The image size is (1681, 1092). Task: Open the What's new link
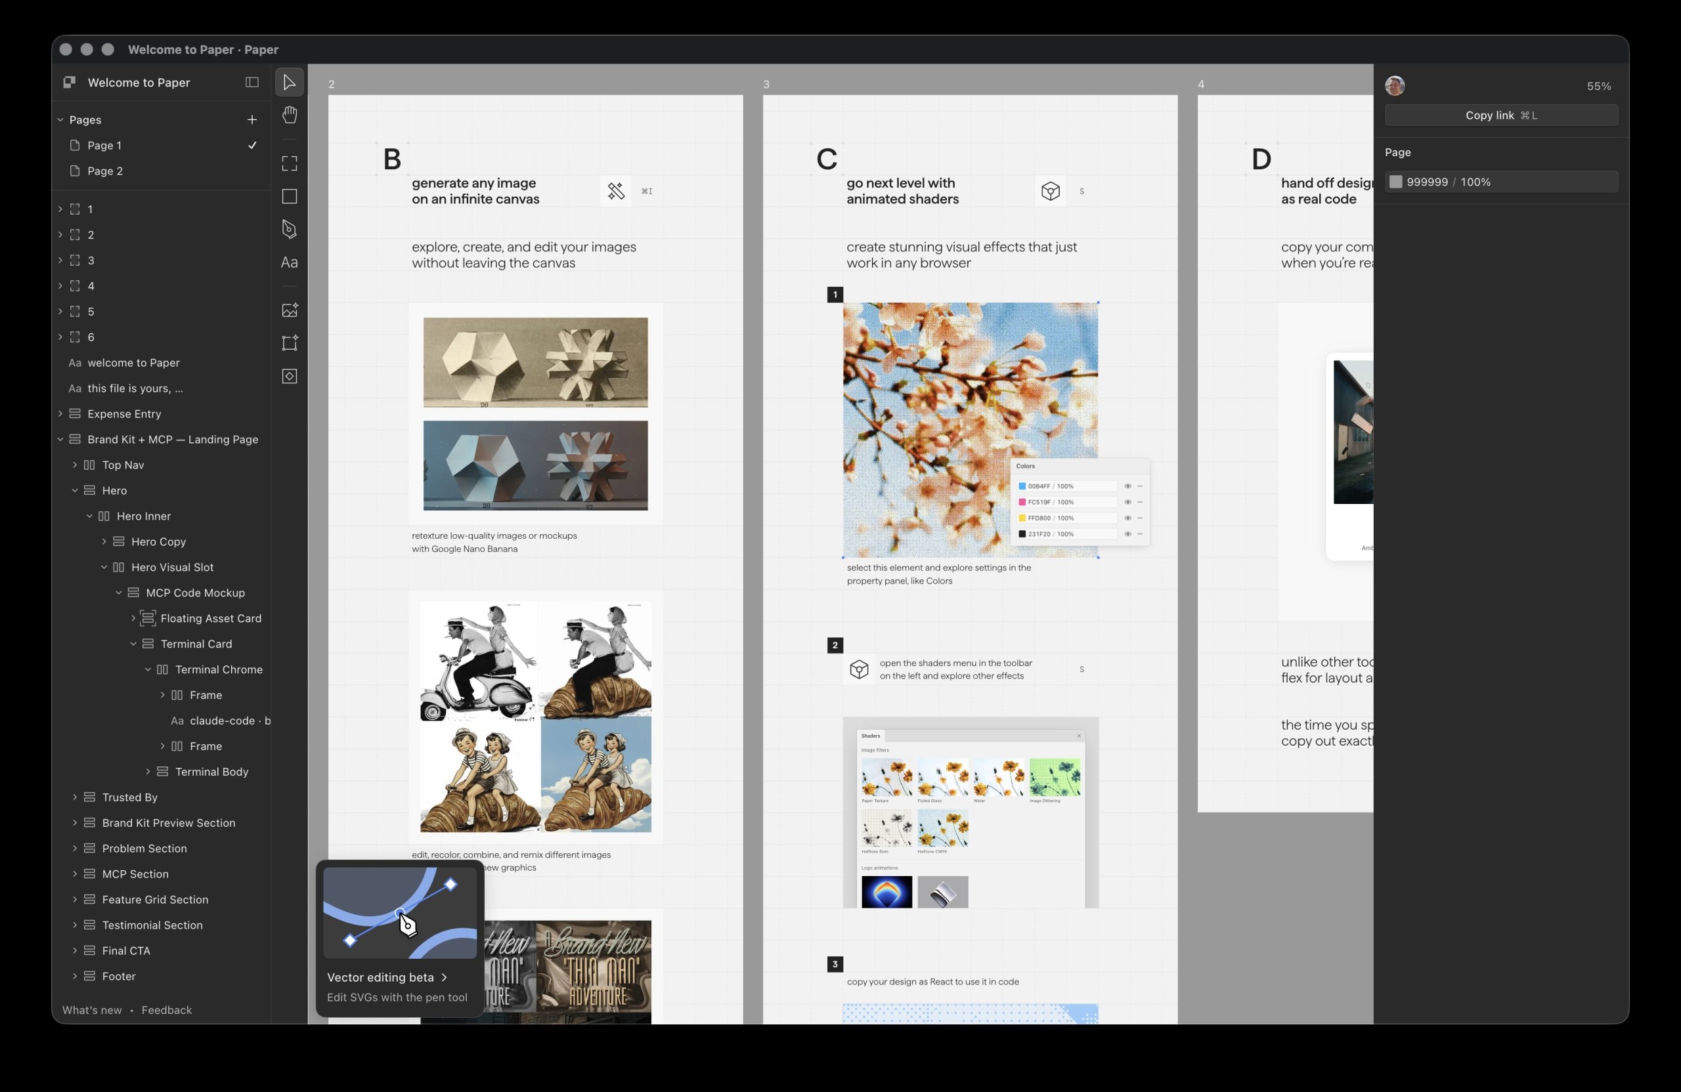[x=92, y=1010]
